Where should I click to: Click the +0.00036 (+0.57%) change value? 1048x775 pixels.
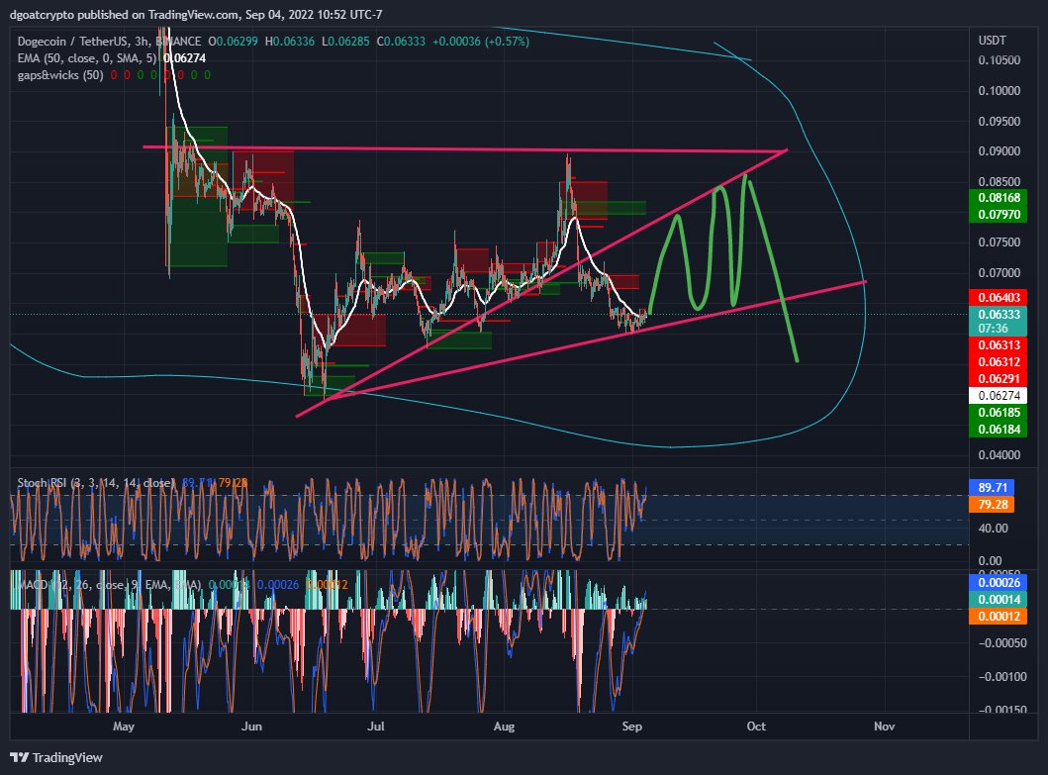pos(481,42)
